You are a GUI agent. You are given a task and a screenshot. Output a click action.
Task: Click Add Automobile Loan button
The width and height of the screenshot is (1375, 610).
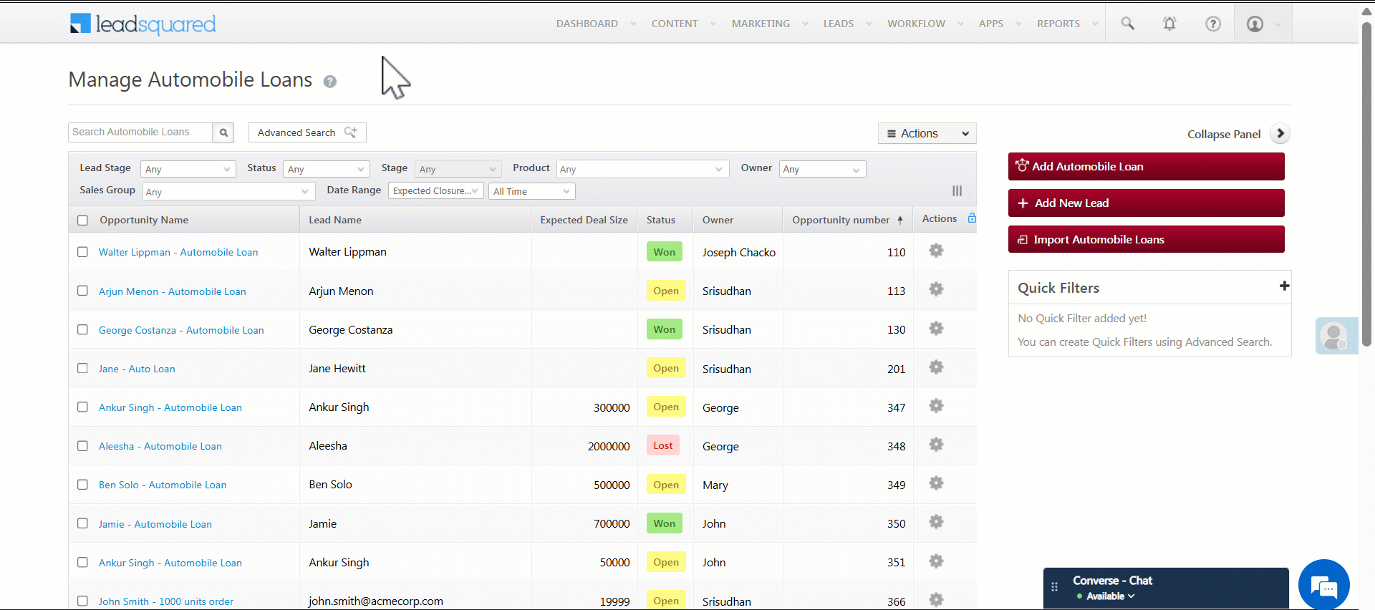pos(1146,166)
